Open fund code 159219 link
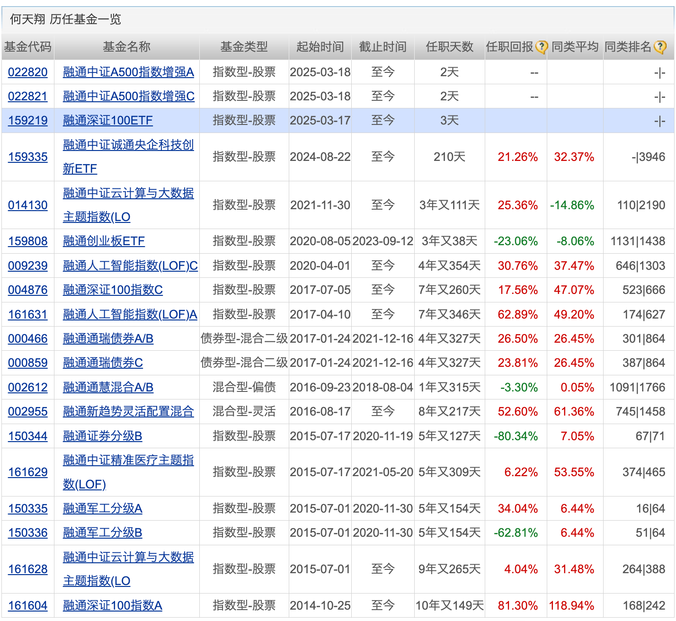This screenshot has height=621, width=676. coord(28,120)
